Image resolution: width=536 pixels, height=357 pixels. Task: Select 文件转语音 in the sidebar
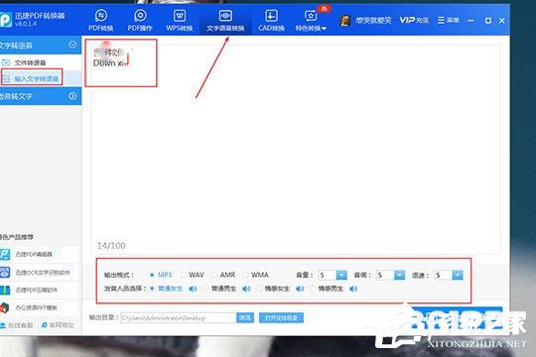click(30, 62)
